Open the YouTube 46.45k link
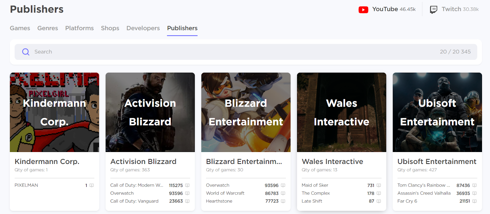The width and height of the screenshot is (490, 214). click(x=387, y=9)
